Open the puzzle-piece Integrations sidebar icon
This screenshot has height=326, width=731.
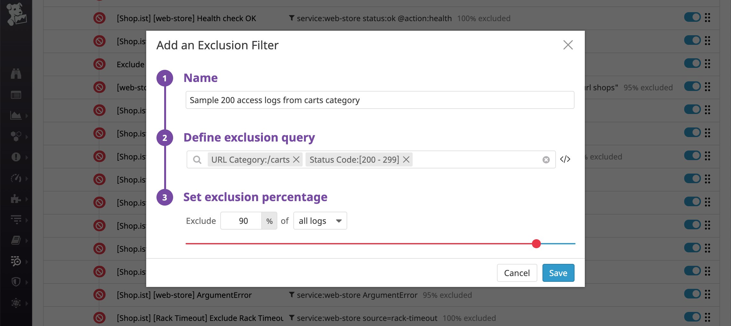16,199
